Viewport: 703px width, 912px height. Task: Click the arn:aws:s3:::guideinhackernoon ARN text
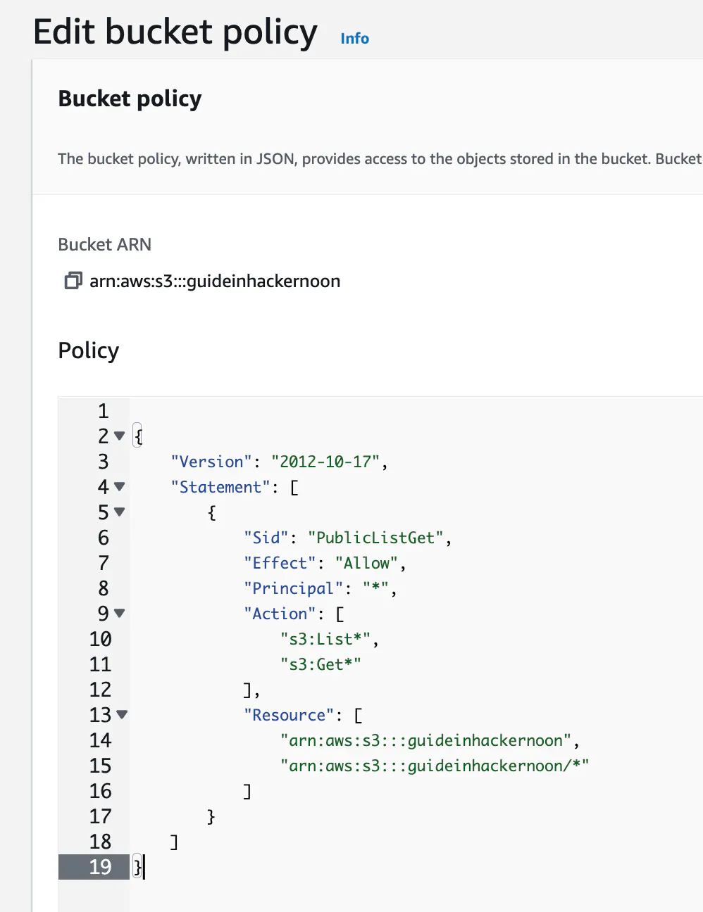click(x=215, y=281)
